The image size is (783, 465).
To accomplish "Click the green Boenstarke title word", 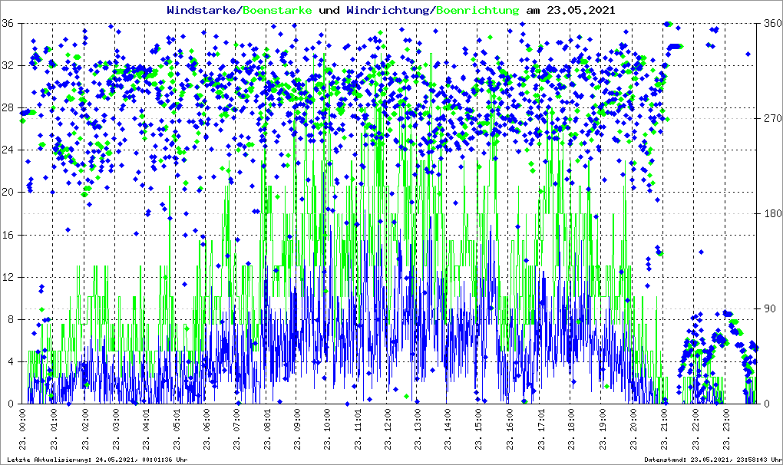I will coord(277,10).
